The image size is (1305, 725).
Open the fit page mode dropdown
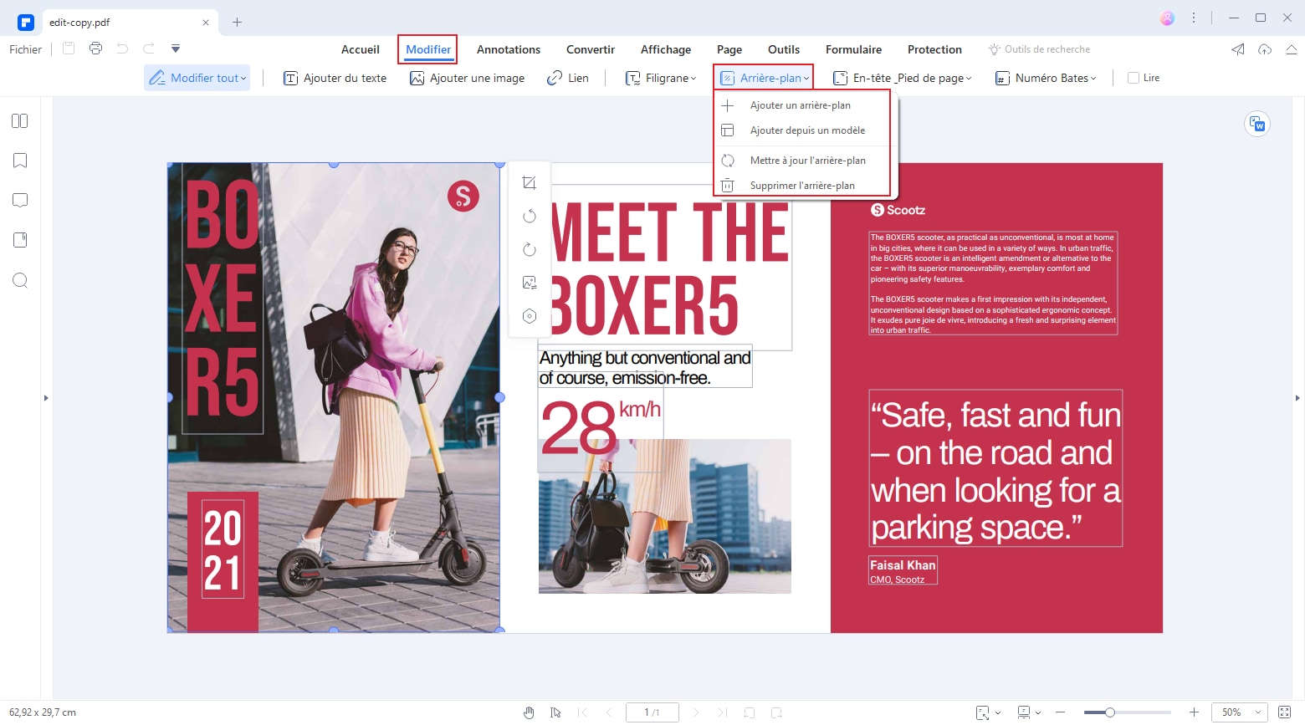(x=988, y=712)
